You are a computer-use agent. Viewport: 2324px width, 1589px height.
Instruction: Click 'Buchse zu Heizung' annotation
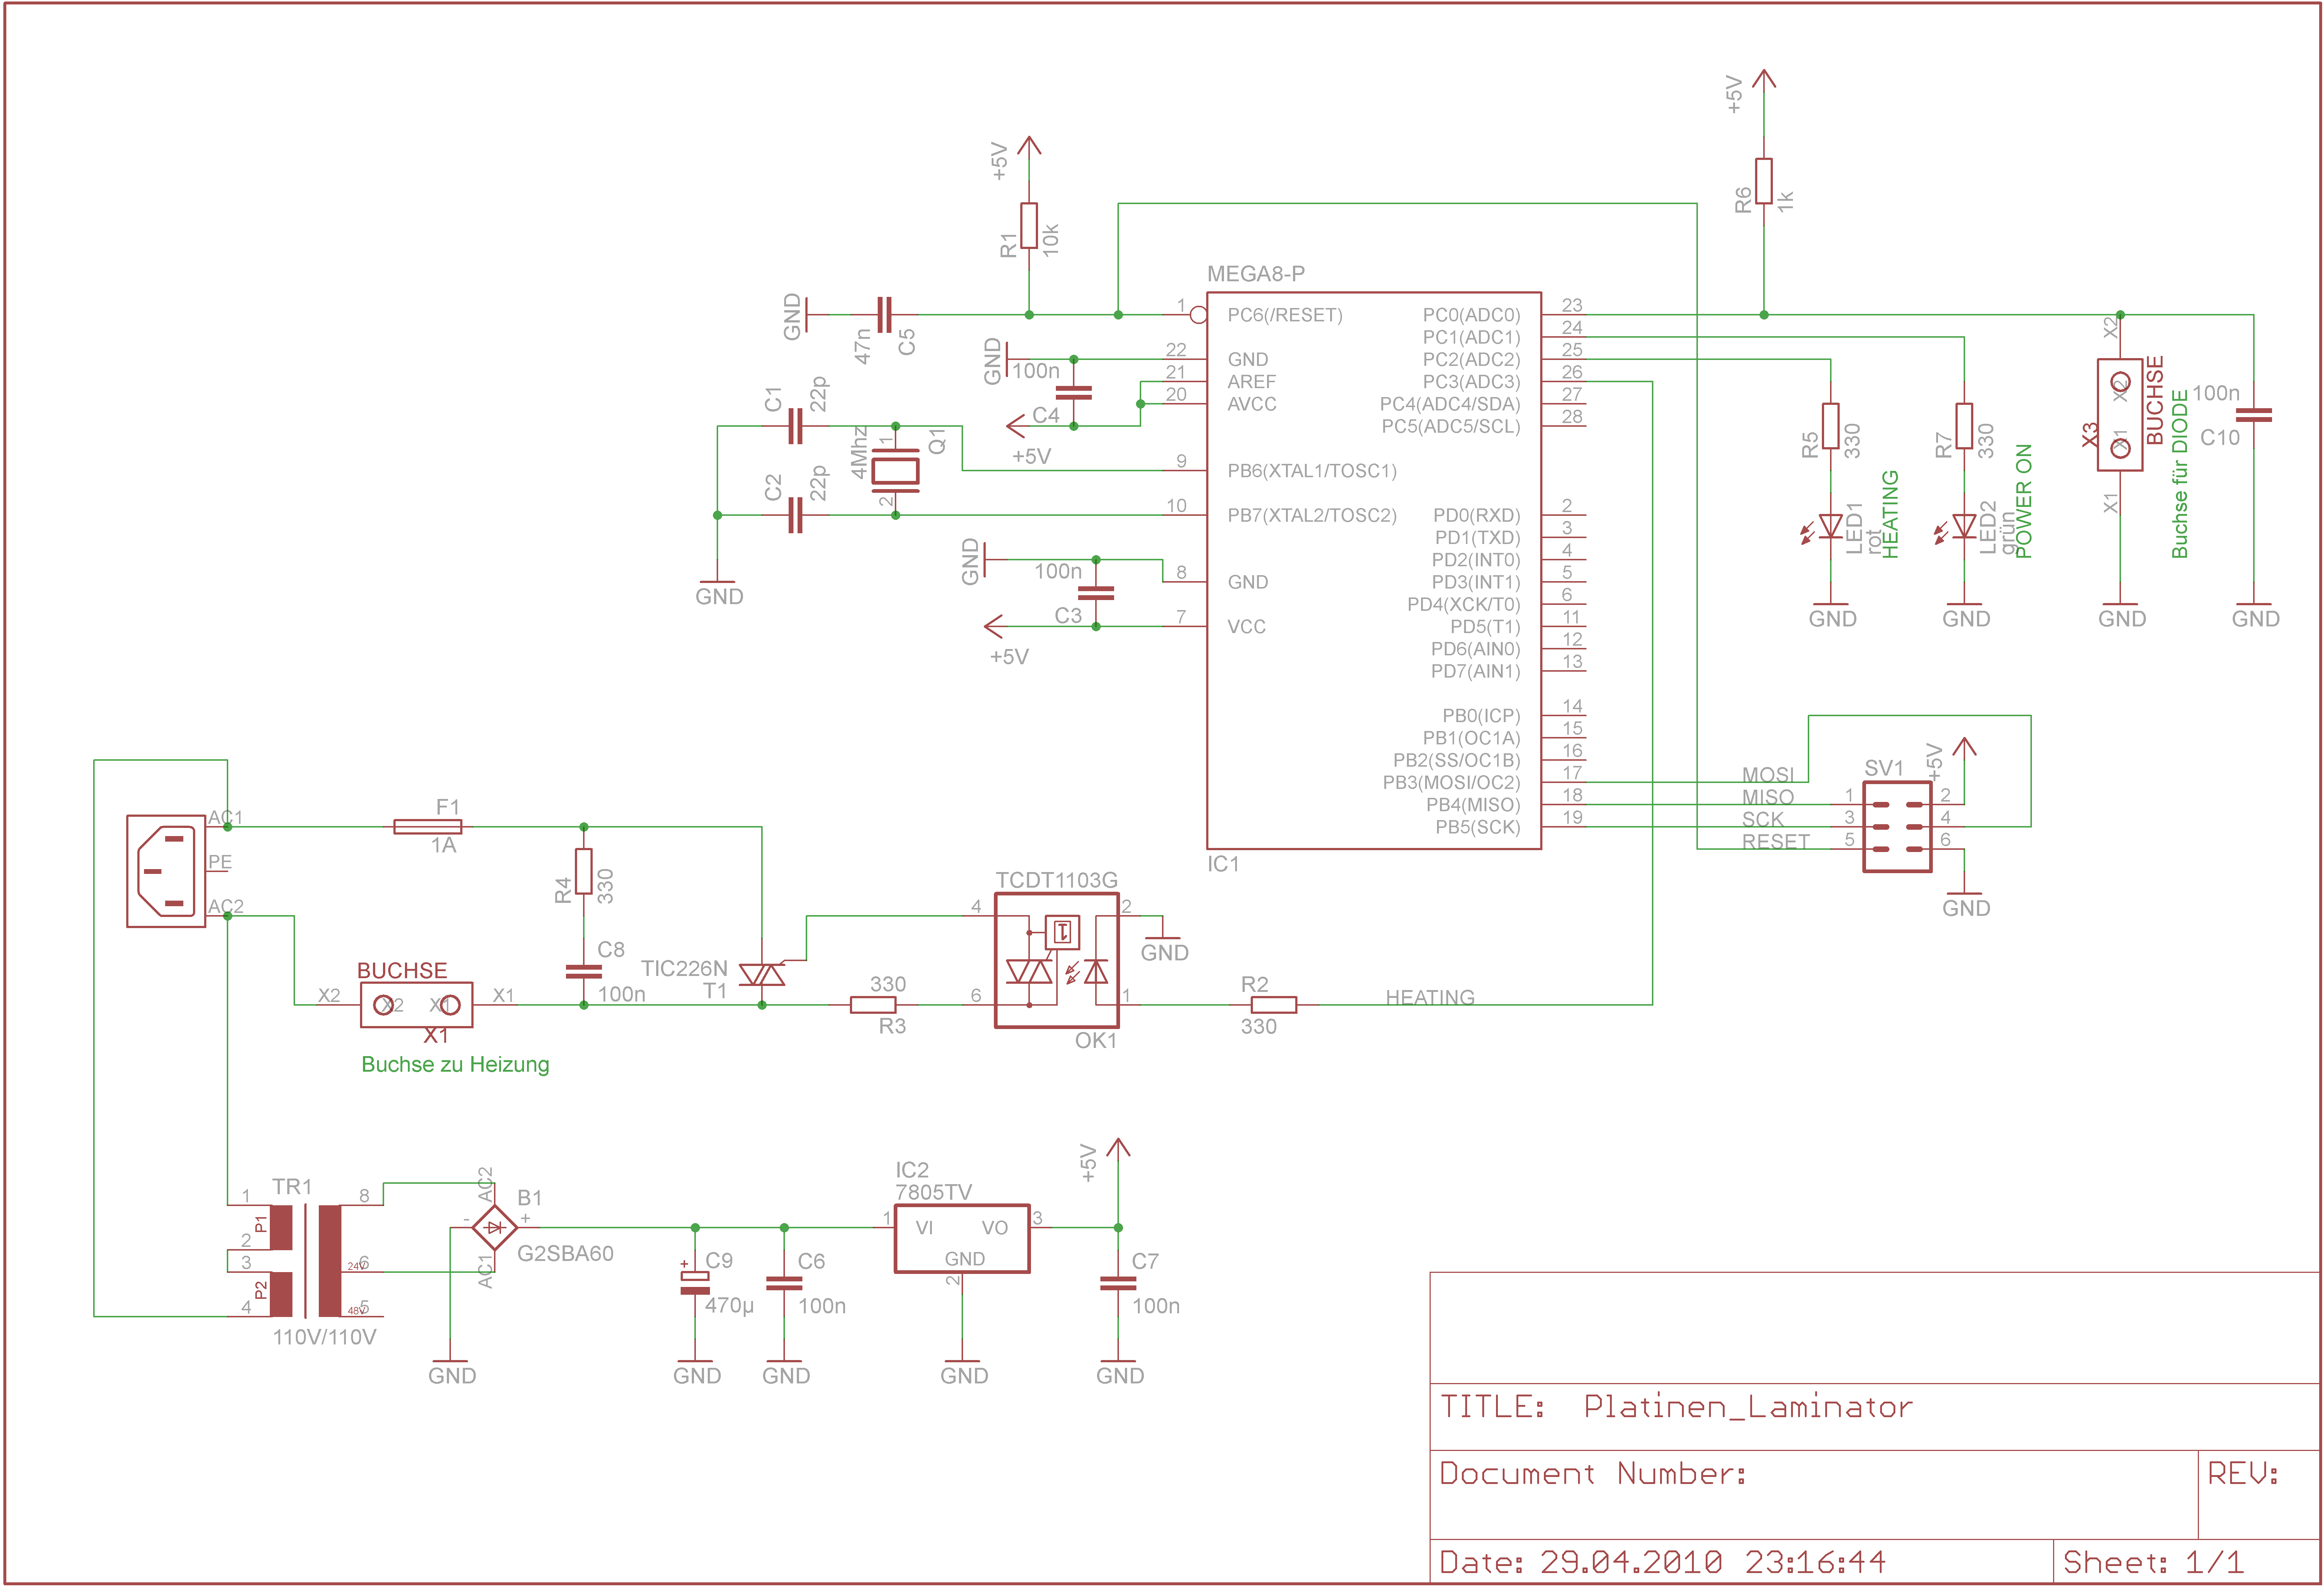tap(455, 1065)
